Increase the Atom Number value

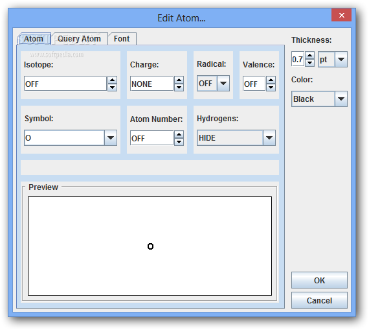point(179,134)
